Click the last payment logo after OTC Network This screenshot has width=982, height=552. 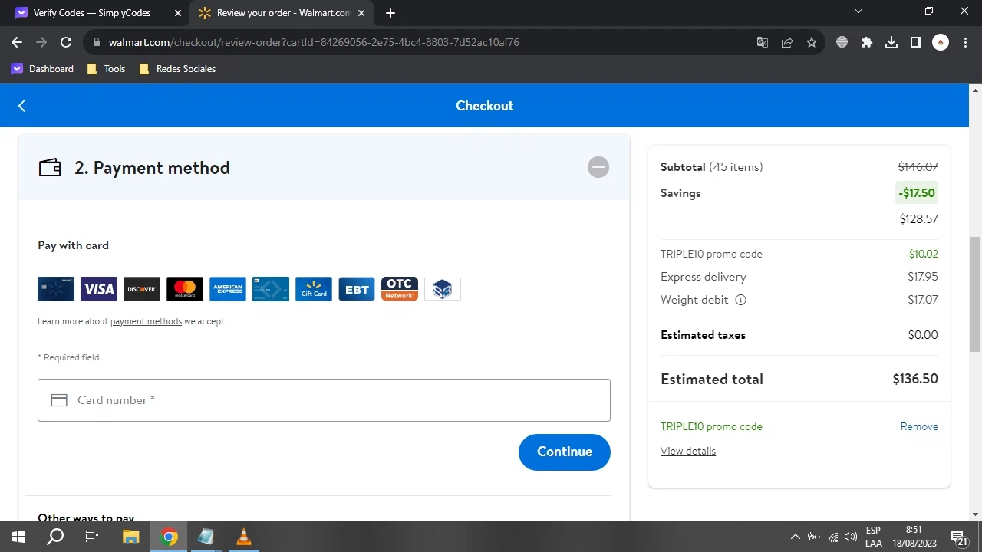pyautogui.click(x=443, y=289)
